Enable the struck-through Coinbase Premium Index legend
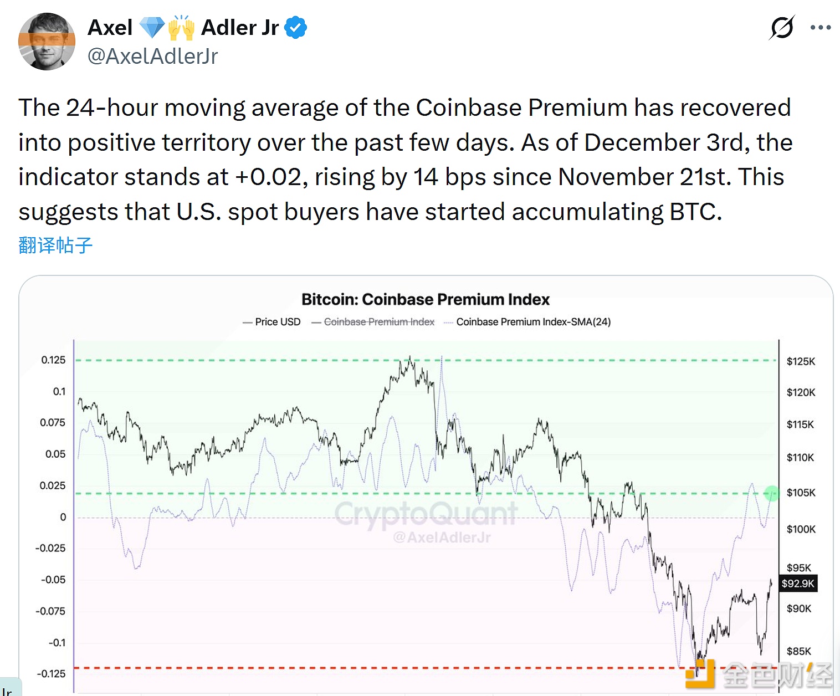Image resolution: width=840 pixels, height=696 pixels. point(373,322)
